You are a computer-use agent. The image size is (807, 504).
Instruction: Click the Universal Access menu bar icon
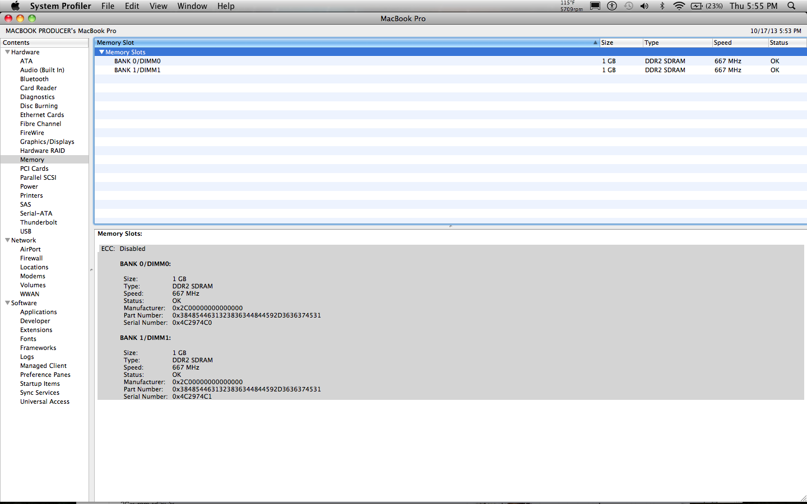[612, 6]
